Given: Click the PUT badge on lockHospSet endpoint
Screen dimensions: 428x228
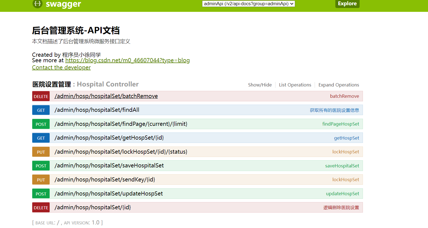Looking at the screenshot, I should [x=41, y=152].
